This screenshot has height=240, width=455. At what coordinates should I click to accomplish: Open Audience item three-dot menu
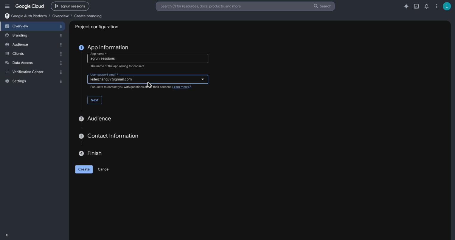61,45
